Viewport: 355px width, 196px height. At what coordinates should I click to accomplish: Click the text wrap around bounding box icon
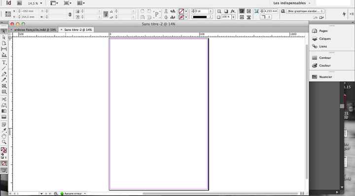click(x=248, y=11)
